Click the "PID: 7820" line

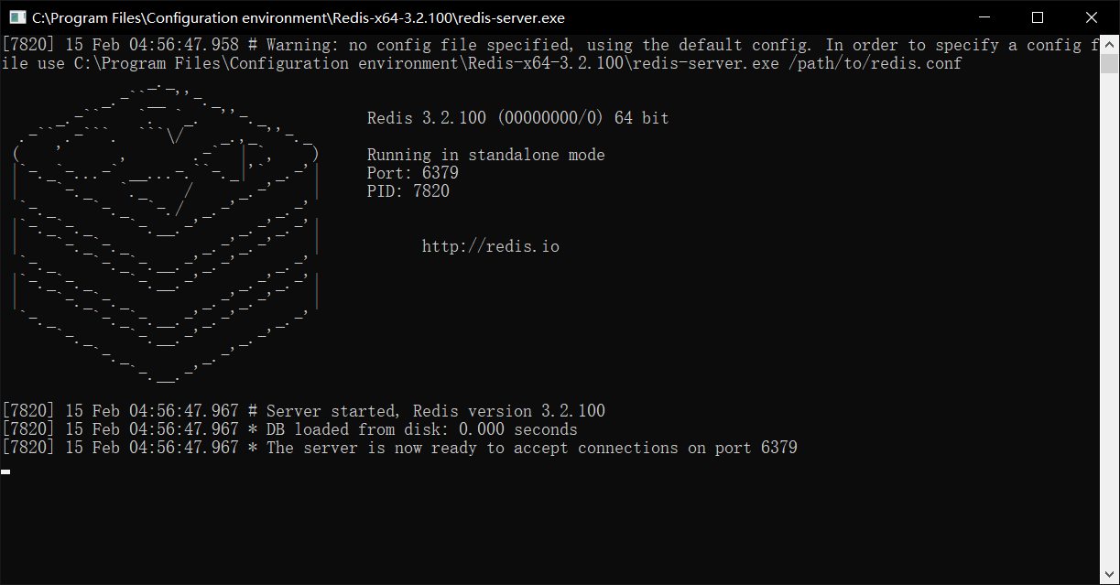tap(408, 191)
